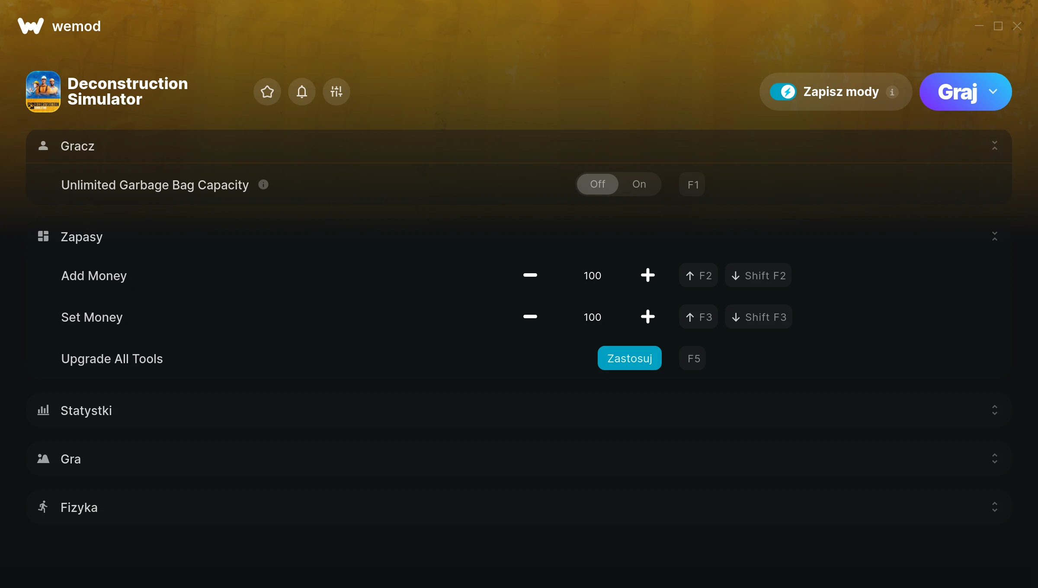Edit the Add Money value field
The width and height of the screenshot is (1038, 588).
tap(592, 275)
